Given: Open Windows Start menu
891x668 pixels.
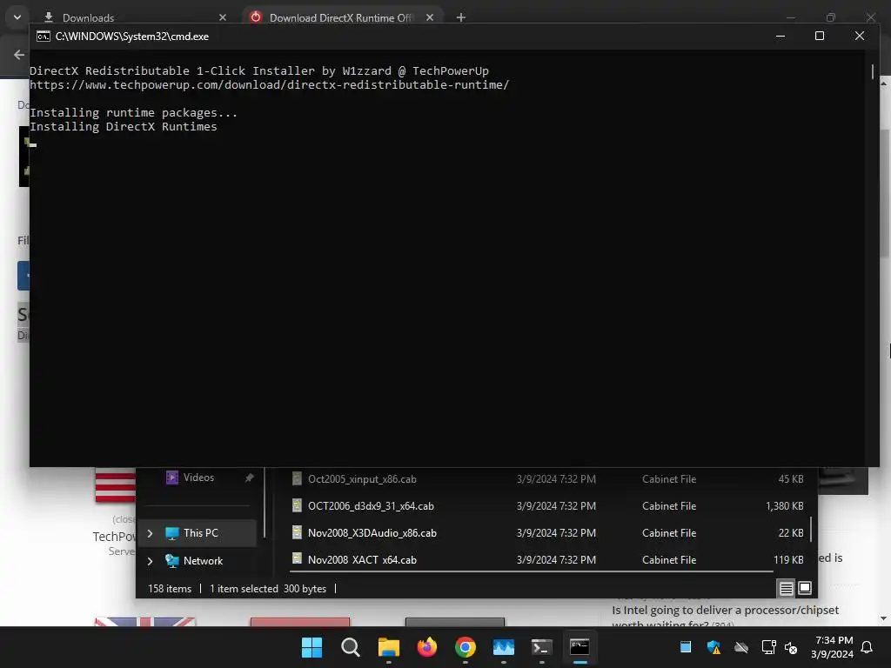Looking at the screenshot, I should click(x=312, y=647).
